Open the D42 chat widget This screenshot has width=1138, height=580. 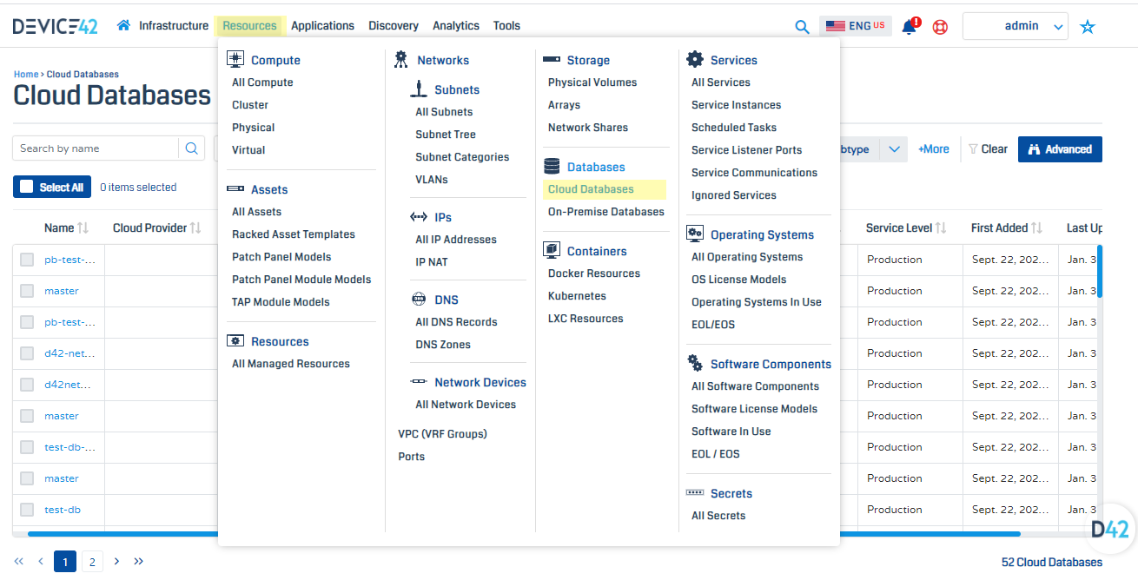[x=1109, y=527]
